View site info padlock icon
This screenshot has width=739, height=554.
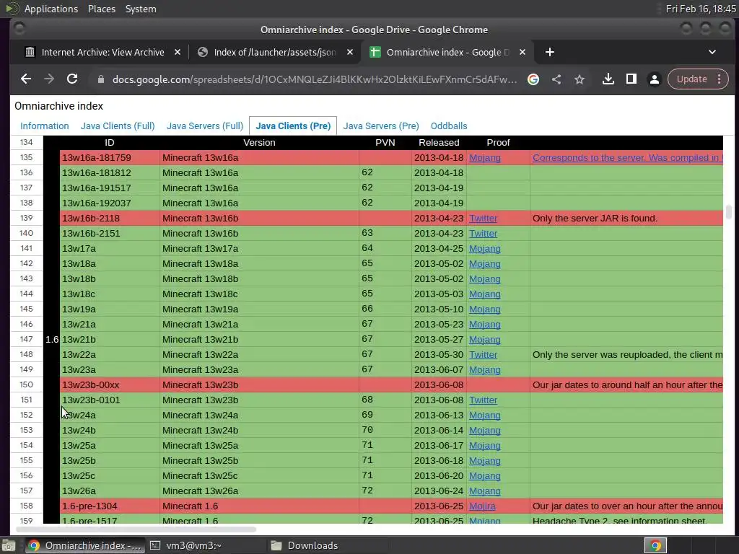tap(100, 79)
